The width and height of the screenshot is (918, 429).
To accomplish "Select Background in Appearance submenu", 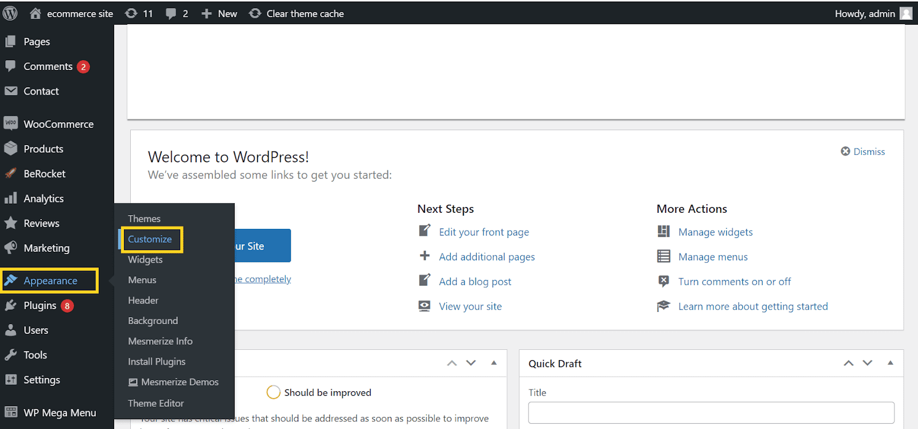I will coord(153,321).
